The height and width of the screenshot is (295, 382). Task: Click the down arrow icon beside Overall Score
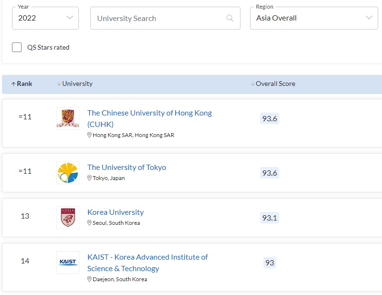tap(252, 84)
